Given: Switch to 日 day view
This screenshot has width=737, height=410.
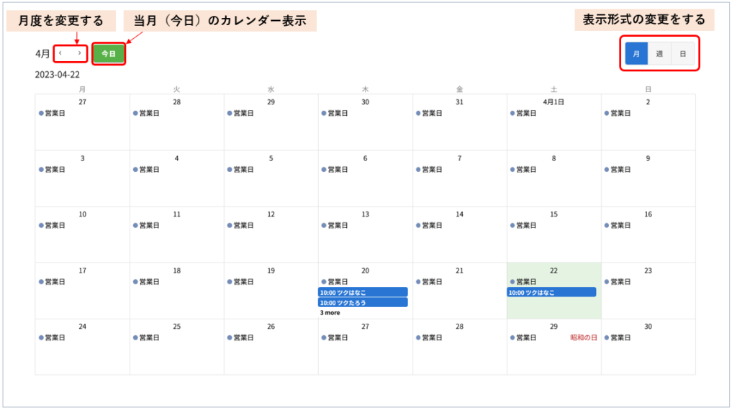Looking at the screenshot, I should 683,54.
